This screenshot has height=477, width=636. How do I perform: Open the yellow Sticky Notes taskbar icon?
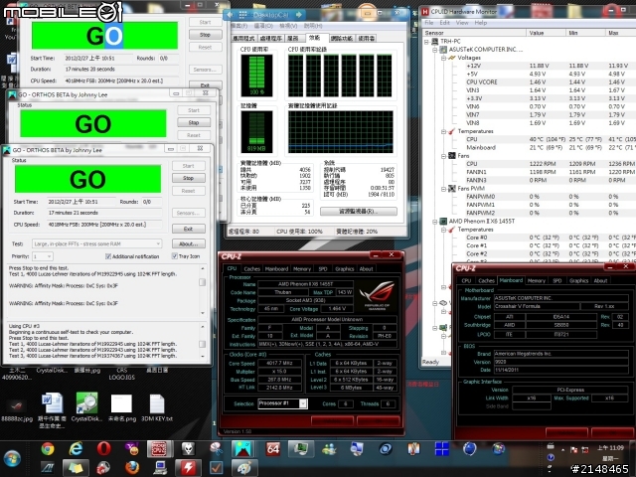[x=76, y=468]
